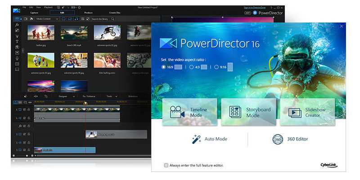Launch Storyboard Mode

[x=248, y=112]
